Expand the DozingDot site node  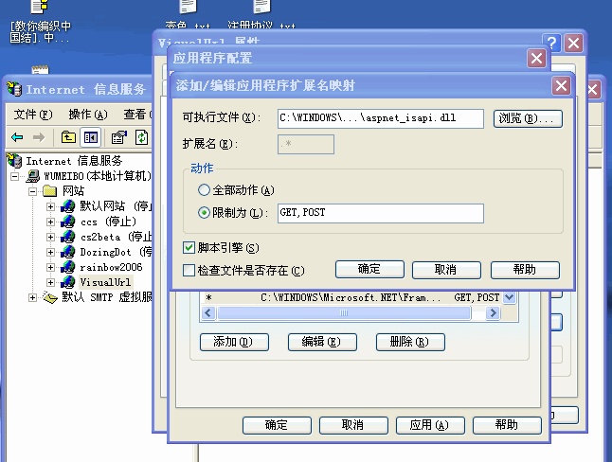[50, 252]
